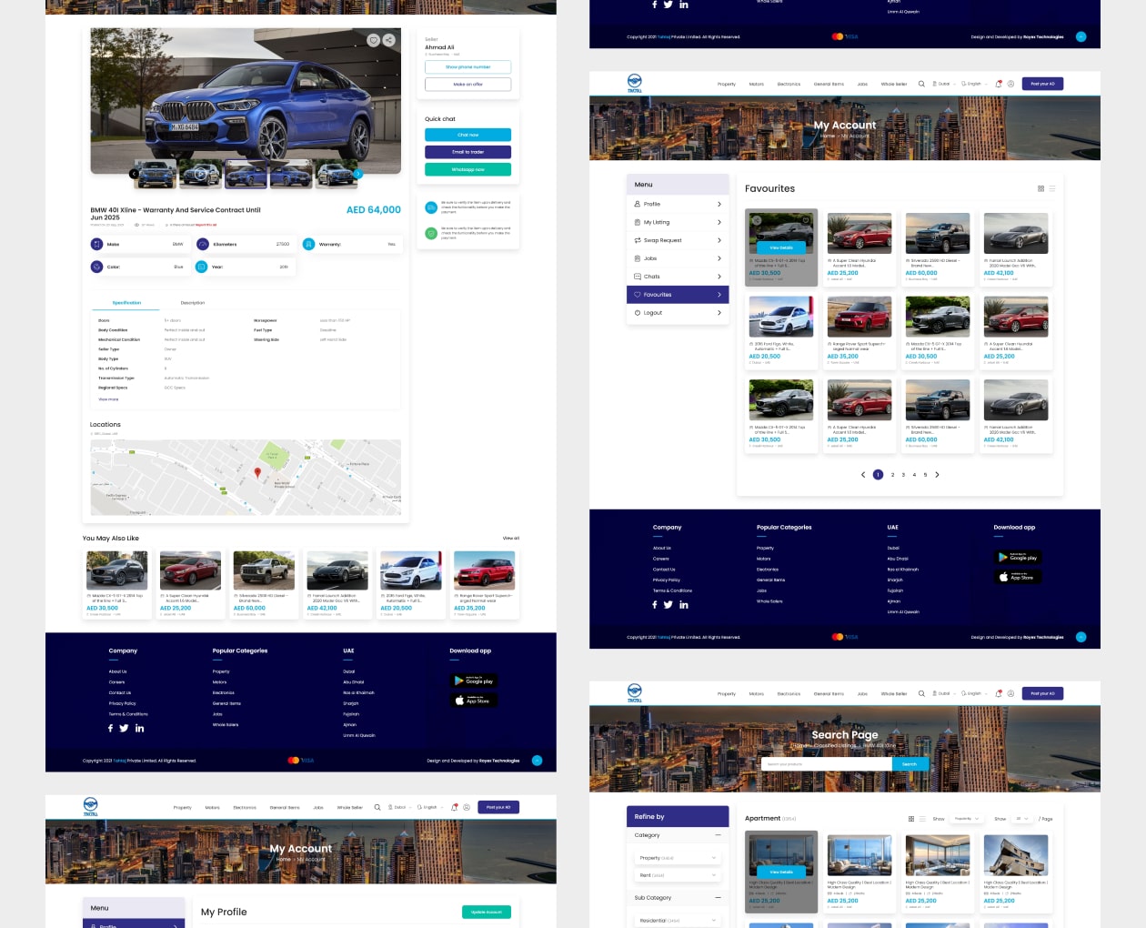Open English language dropdown in Search Page header
The image size is (1146, 928).
(974, 693)
